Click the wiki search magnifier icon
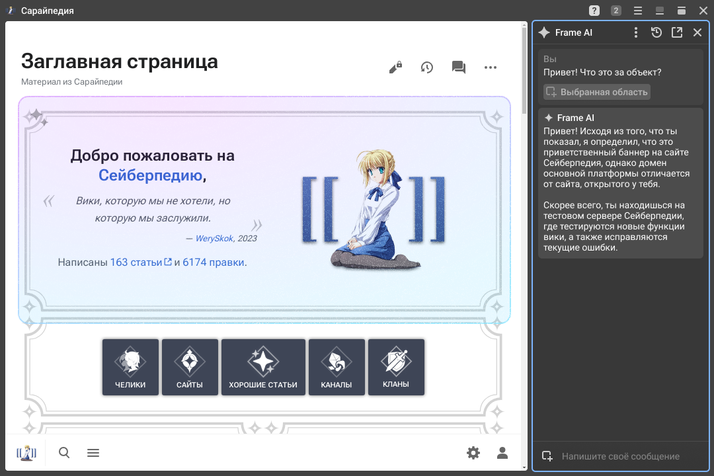Viewport: 714px width, 476px height. (64, 453)
